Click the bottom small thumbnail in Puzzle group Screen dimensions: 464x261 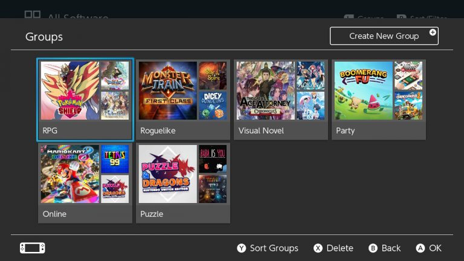213,189
